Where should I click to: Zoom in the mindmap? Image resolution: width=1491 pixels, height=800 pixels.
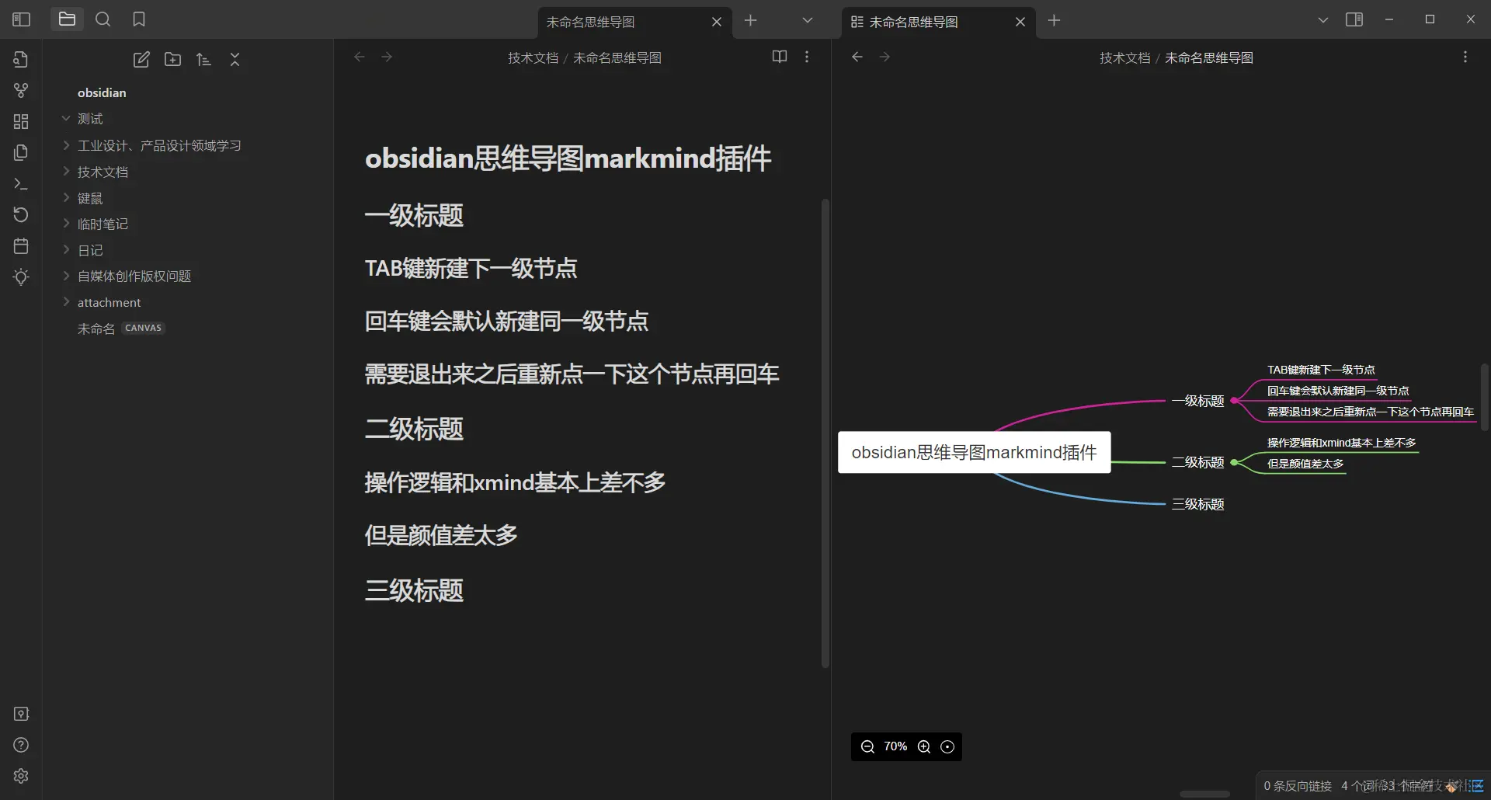click(924, 747)
